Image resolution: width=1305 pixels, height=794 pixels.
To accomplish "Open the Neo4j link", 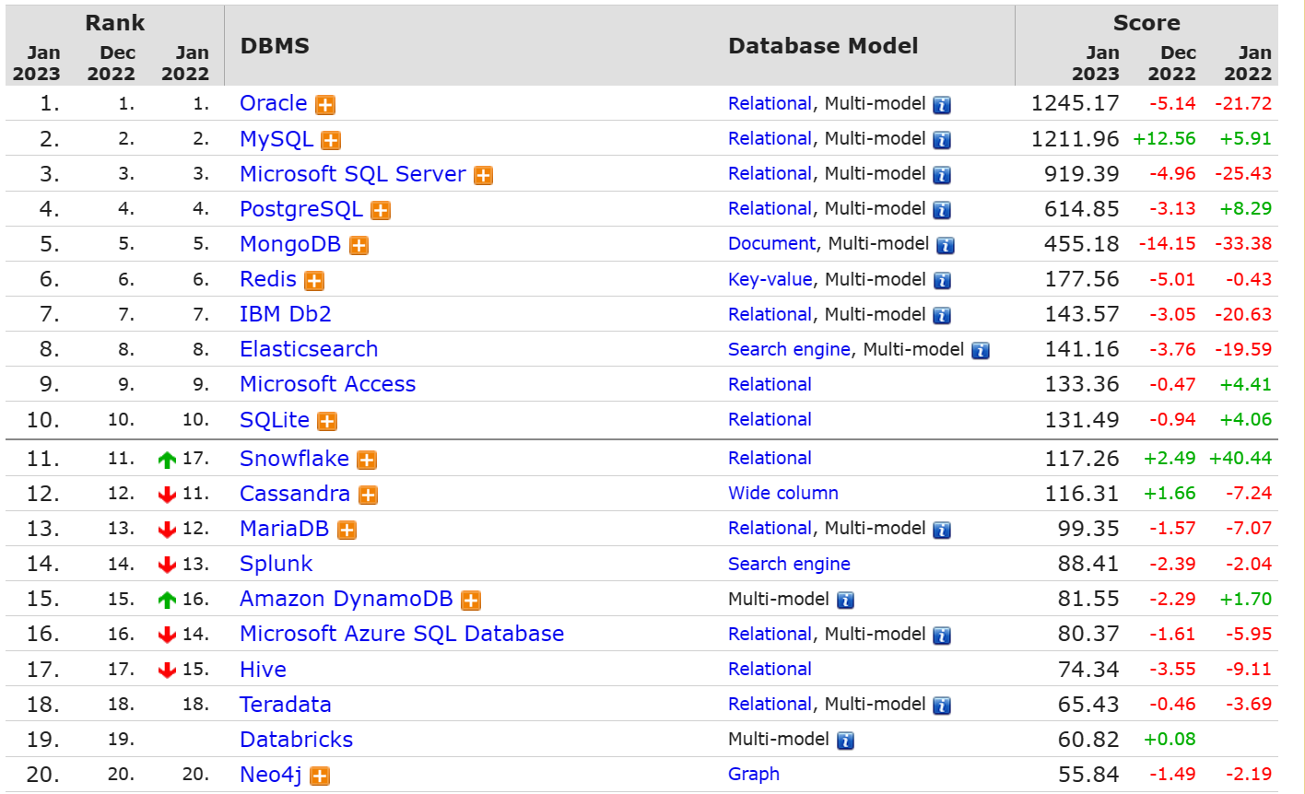I will [271, 775].
